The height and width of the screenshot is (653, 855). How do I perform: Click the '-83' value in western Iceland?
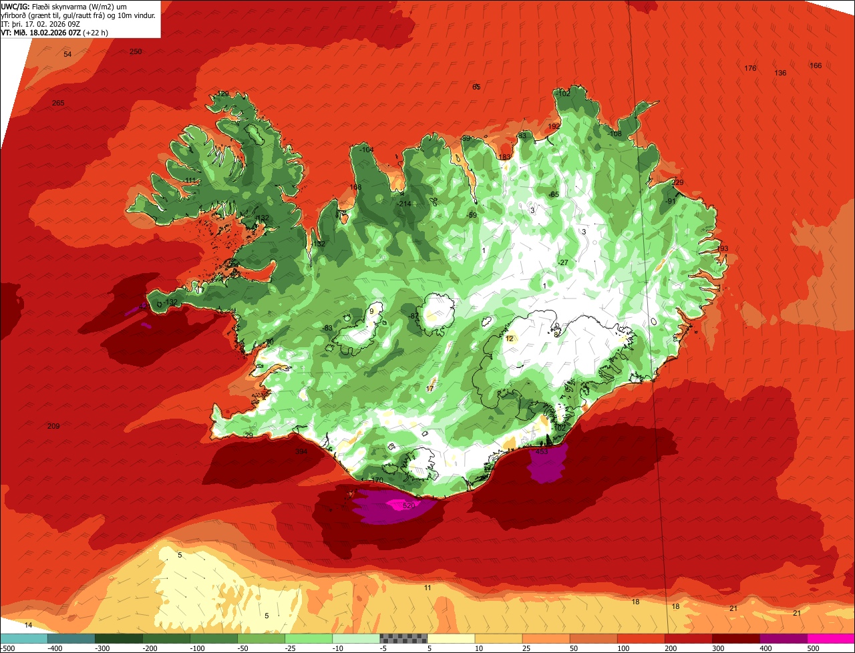coord(327,328)
